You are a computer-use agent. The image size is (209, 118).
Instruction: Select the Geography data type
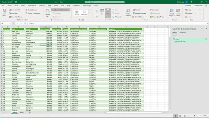84,13
